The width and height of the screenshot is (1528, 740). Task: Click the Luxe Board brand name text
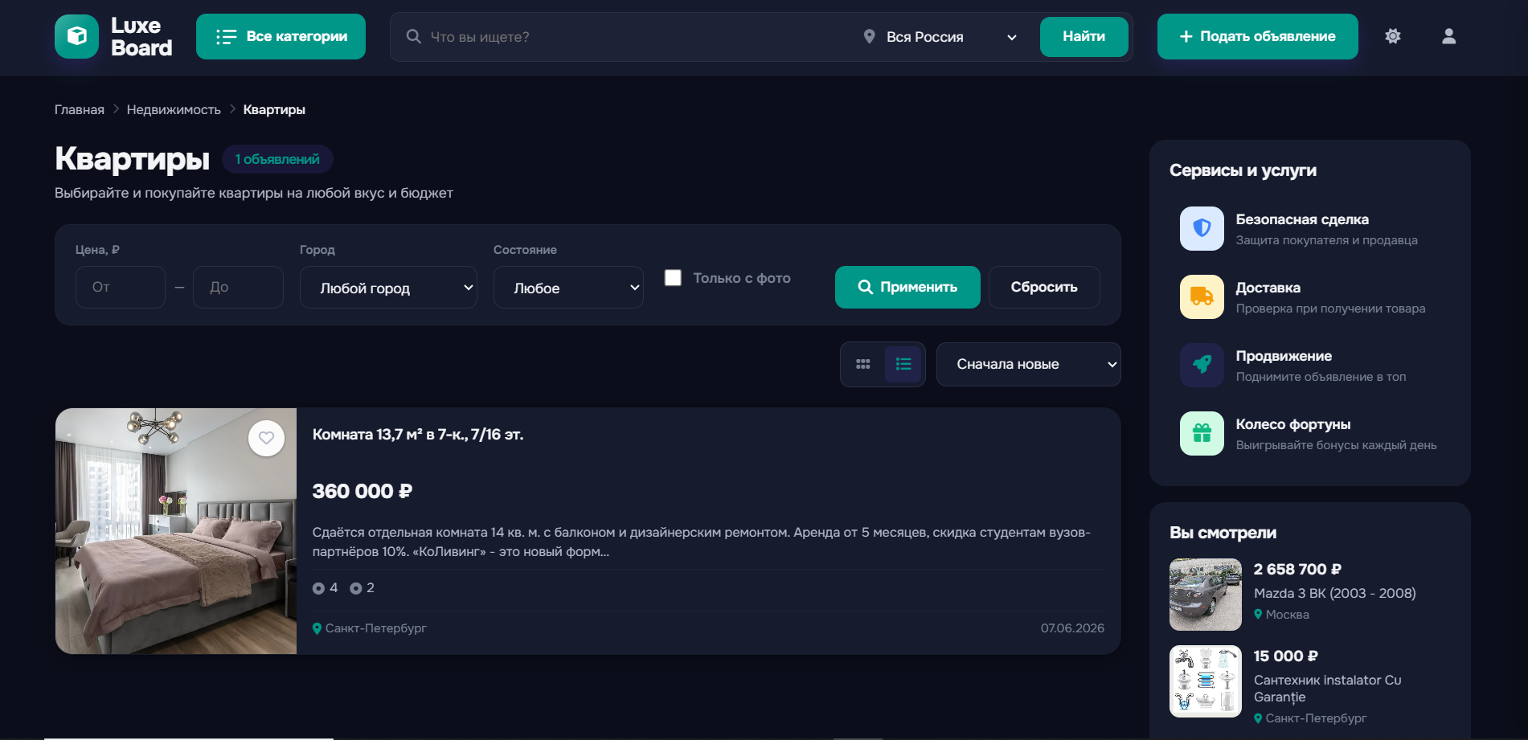click(141, 37)
